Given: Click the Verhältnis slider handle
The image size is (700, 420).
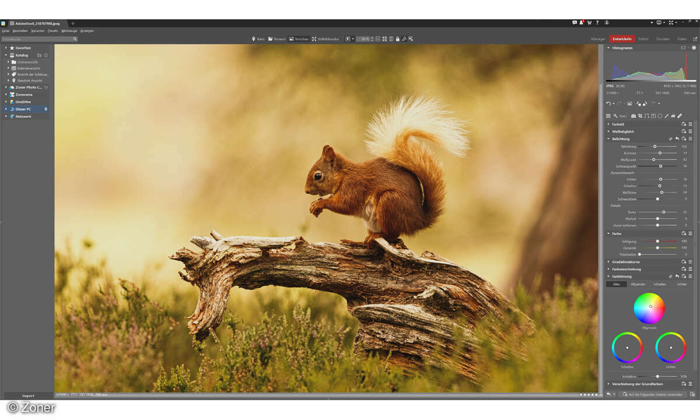Looking at the screenshot, I should click(657, 376).
